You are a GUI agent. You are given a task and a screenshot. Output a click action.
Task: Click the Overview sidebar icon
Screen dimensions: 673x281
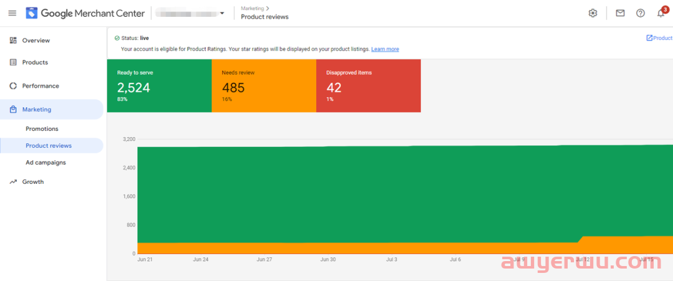tap(13, 40)
